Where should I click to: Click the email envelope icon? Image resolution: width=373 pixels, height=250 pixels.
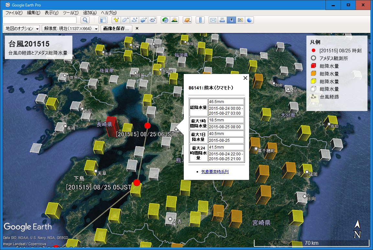pos(213,20)
